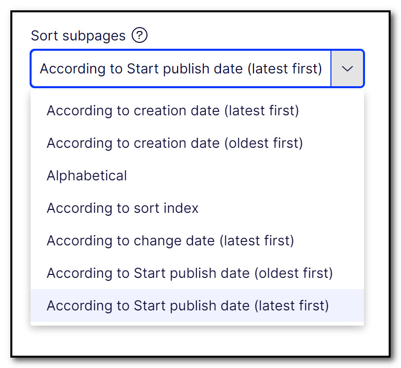Click the help question mark icon
This screenshot has height=368, width=401.
pos(140,35)
